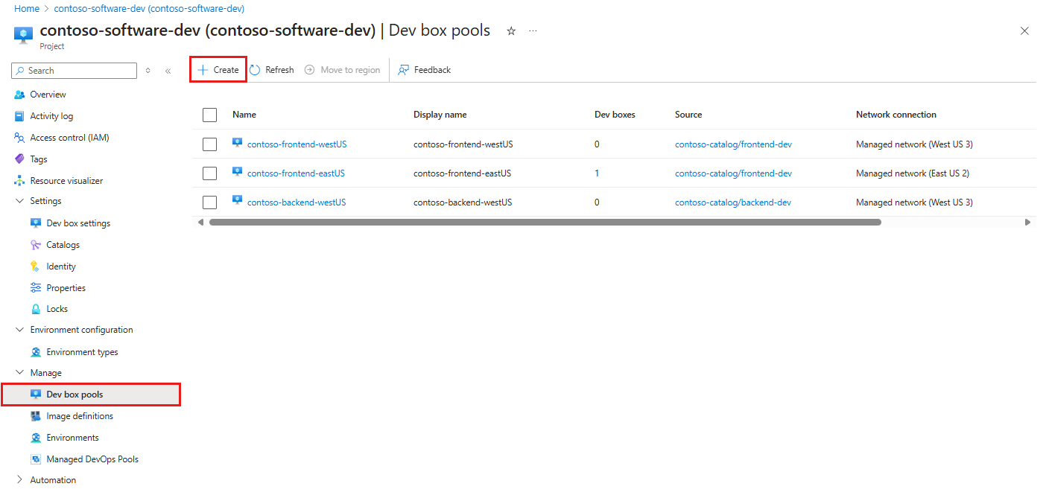Click the Environments sidebar icon

tap(36, 437)
